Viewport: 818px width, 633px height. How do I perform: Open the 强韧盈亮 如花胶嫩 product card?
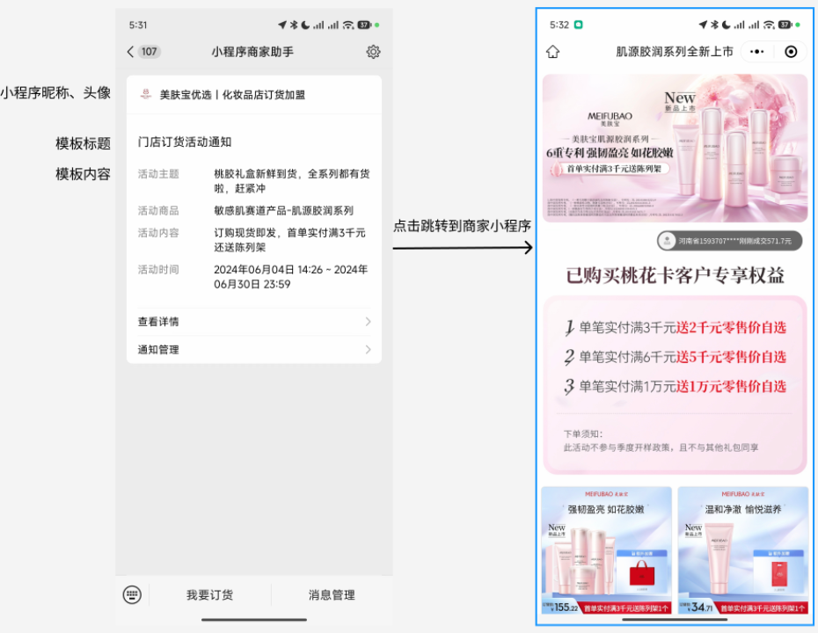(607, 550)
